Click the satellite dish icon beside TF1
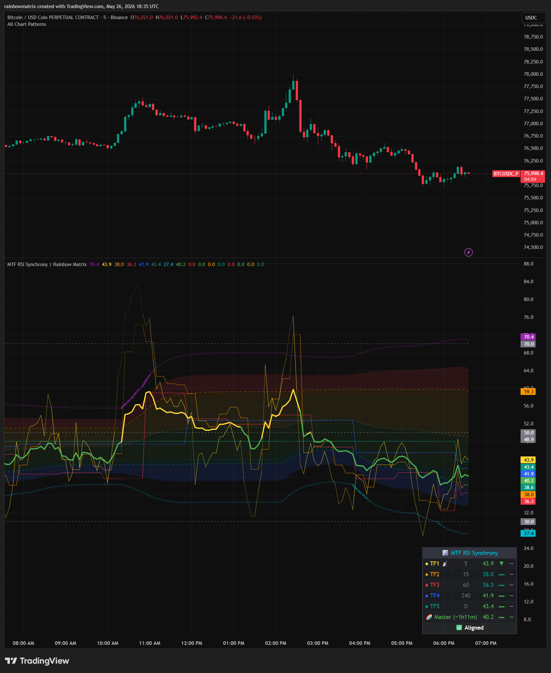551x673 pixels. (445, 564)
